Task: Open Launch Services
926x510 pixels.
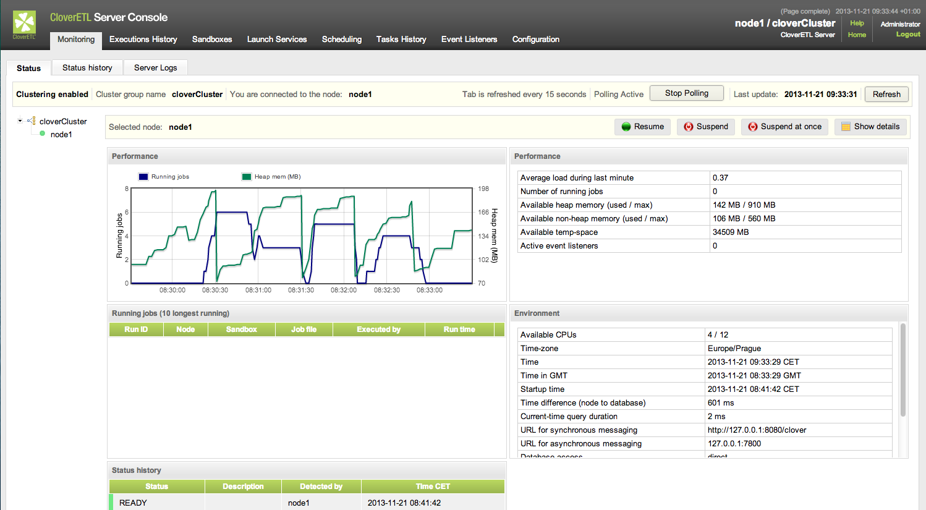Action: click(277, 39)
